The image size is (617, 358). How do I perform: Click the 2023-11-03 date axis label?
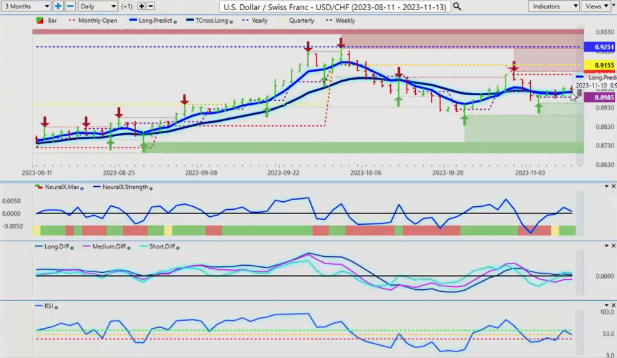click(530, 173)
